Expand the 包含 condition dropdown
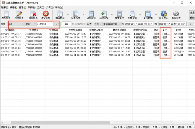This screenshot has height=129, width=195. coord(35,24)
